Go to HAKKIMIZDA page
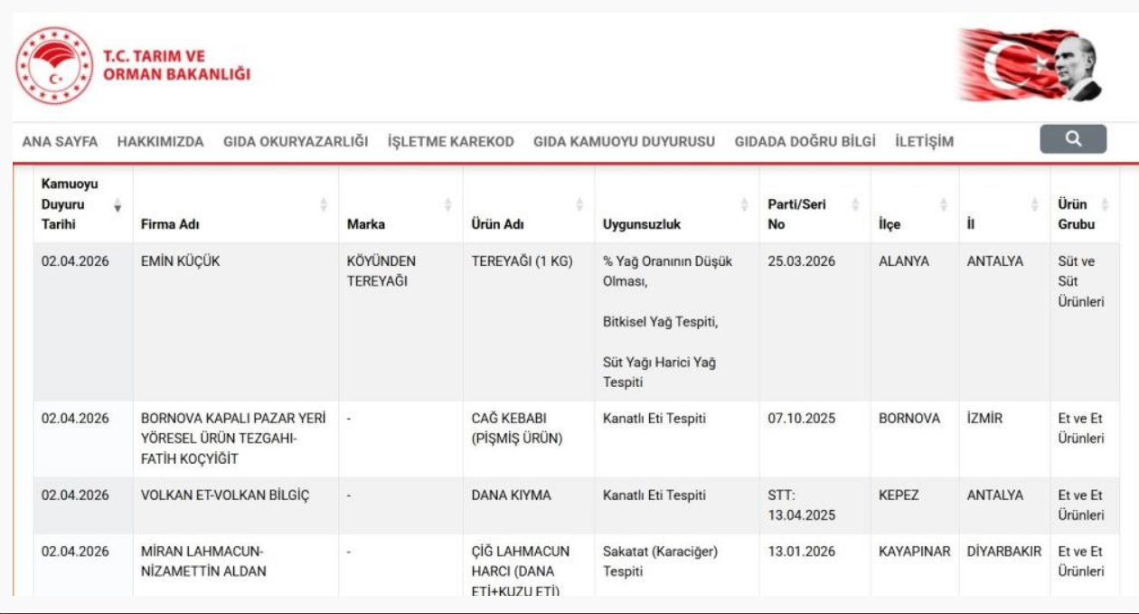This screenshot has width=1139, height=614. tap(160, 142)
